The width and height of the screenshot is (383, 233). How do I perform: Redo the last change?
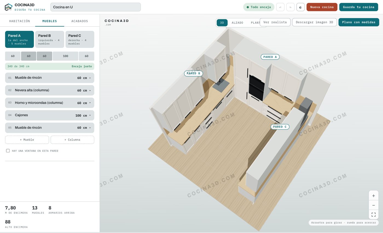(290, 7)
